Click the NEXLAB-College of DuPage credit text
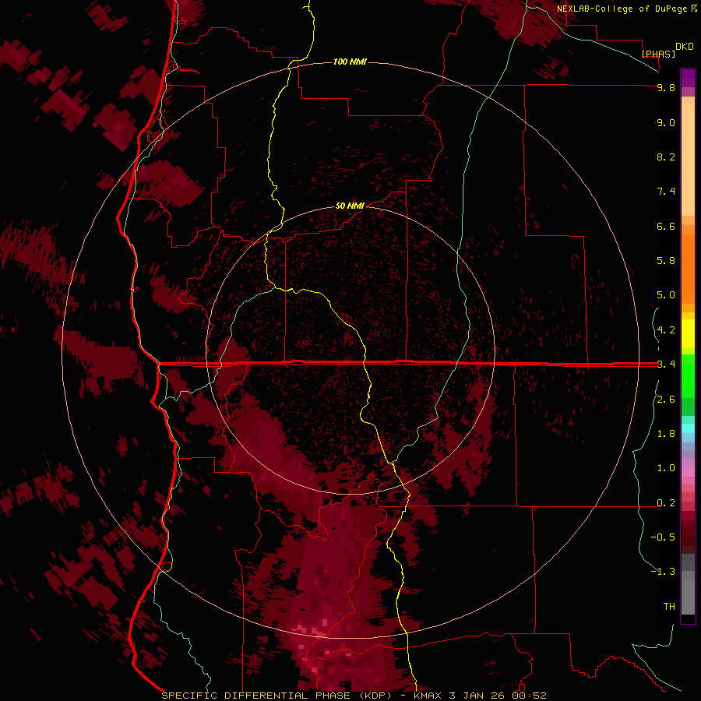This screenshot has height=701, width=701. pyautogui.click(x=622, y=9)
